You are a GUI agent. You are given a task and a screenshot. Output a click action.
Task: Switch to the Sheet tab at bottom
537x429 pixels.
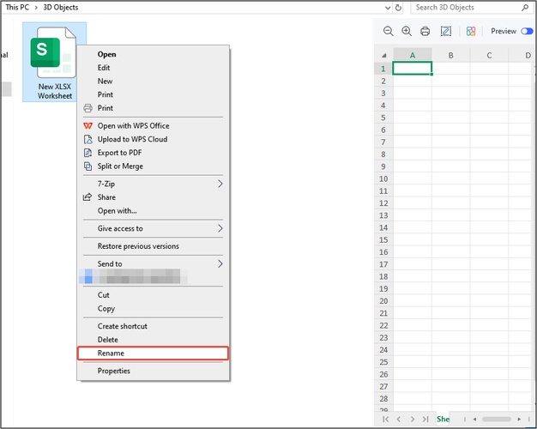pos(443,419)
